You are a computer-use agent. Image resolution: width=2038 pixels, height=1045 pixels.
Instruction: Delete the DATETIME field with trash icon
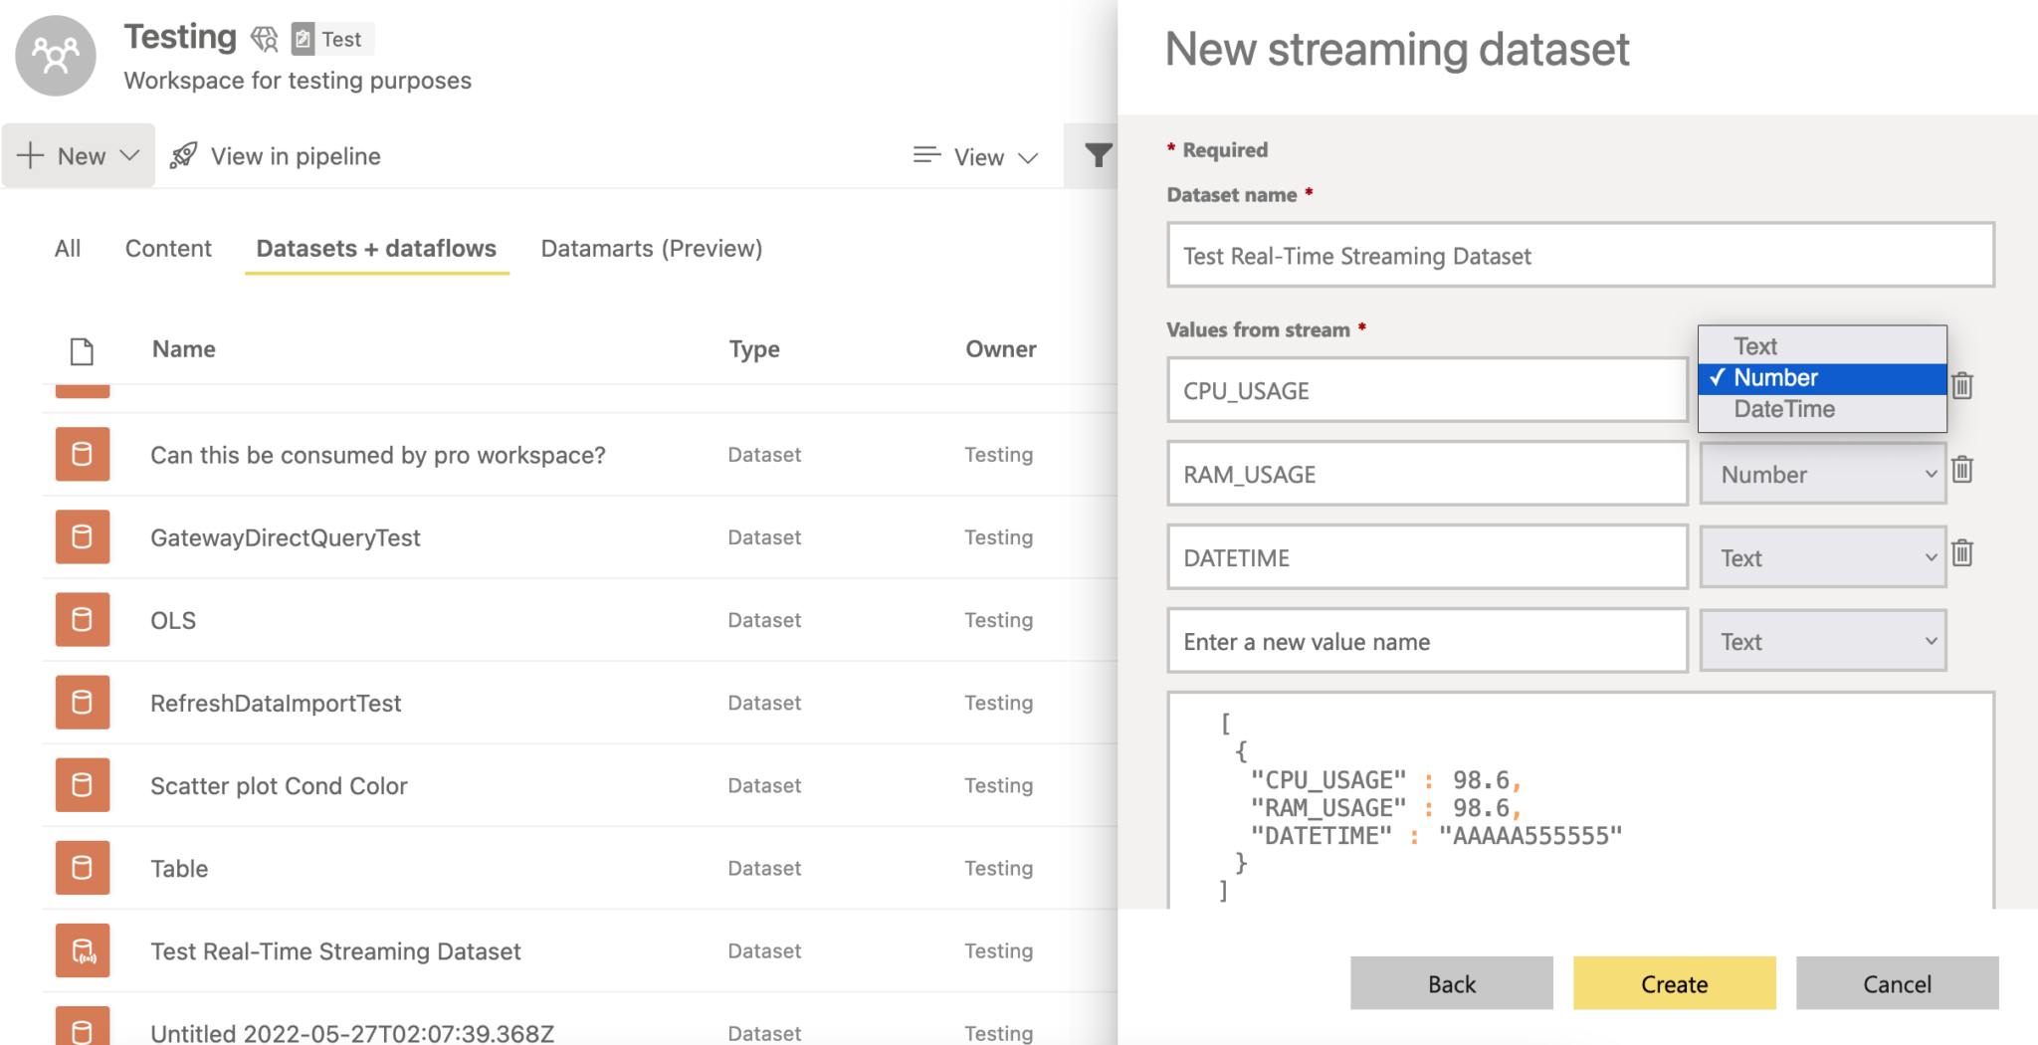pyautogui.click(x=1961, y=553)
